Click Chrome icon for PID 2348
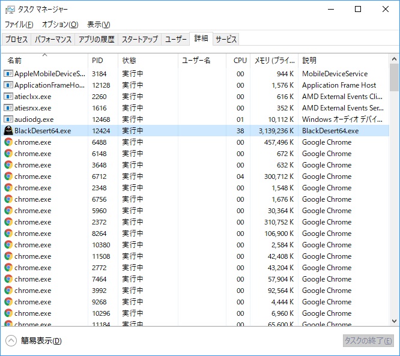Screen dimensions: 400x356 pyautogui.click(x=8, y=188)
